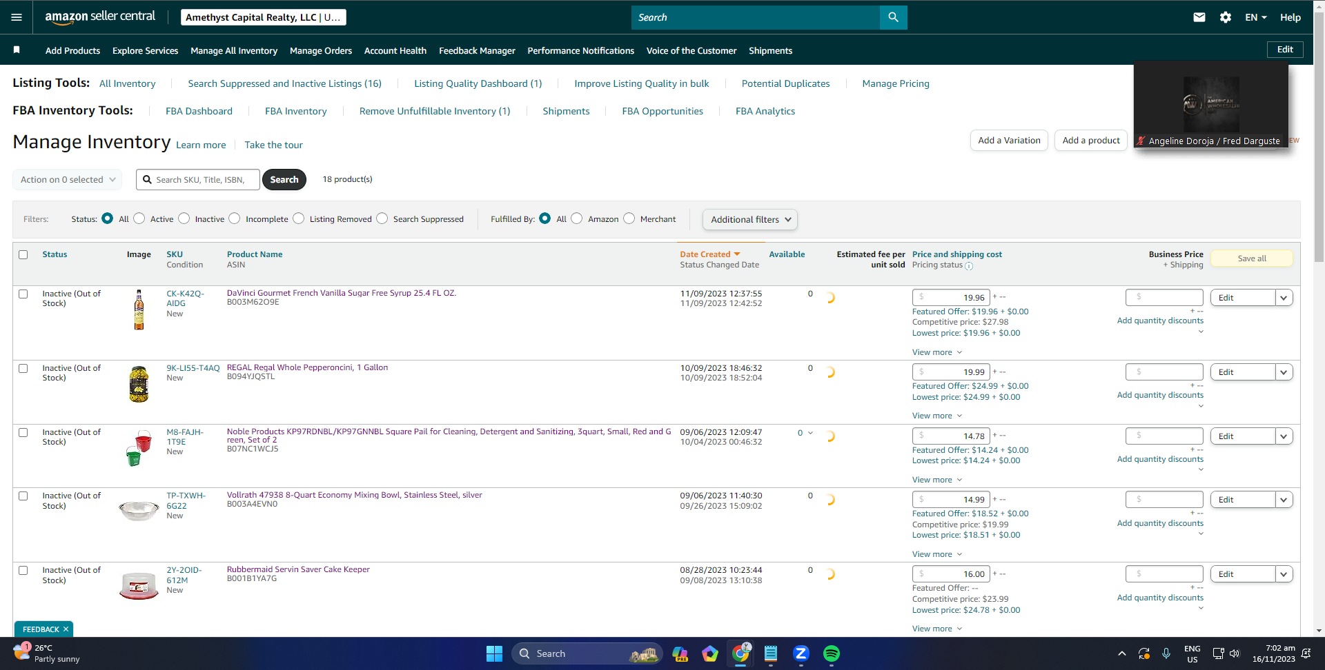The image size is (1325, 670).
Task: Click the top Seller Central search box
Action: click(756, 17)
